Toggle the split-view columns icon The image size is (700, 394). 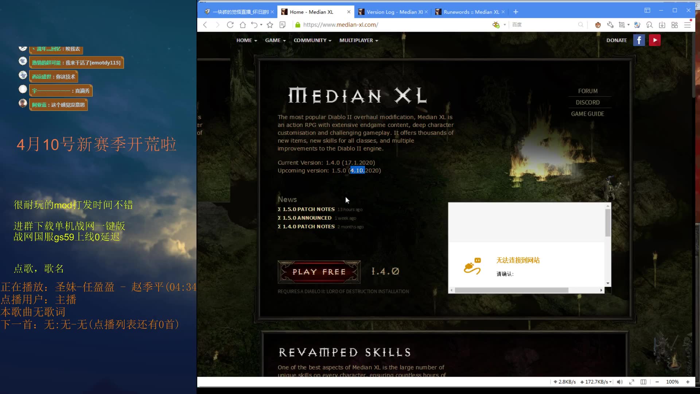(643, 382)
